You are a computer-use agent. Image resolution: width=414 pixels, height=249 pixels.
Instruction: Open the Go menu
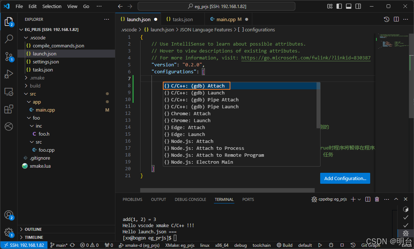coord(86,6)
